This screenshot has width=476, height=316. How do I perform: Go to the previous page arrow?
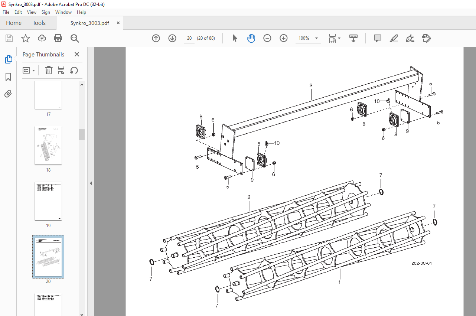pyautogui.click(x=156, y=38)
